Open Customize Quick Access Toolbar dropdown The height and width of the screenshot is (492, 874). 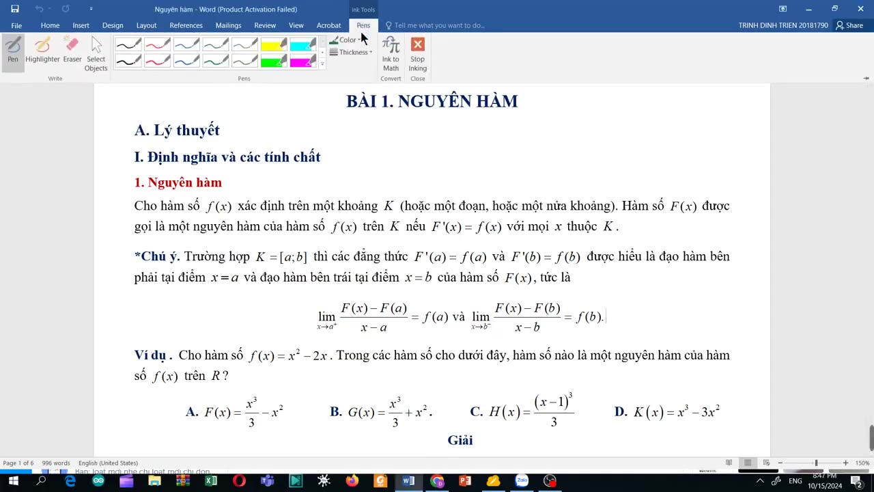pyautogui.click(x=91, y=9)
